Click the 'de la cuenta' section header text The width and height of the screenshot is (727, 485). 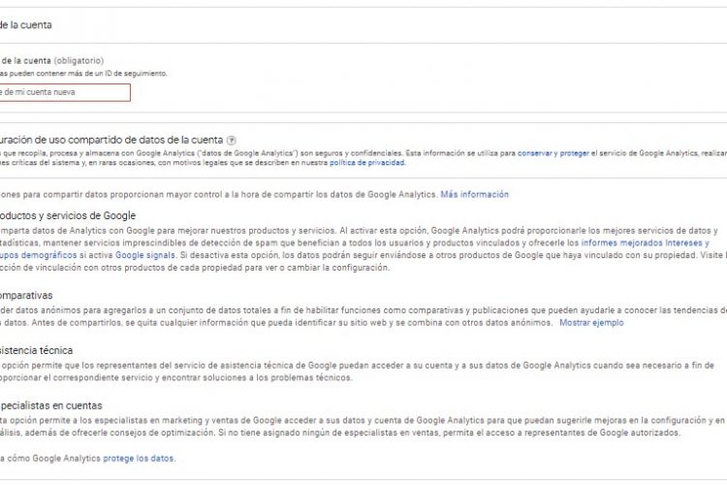(x=26, y=25)
